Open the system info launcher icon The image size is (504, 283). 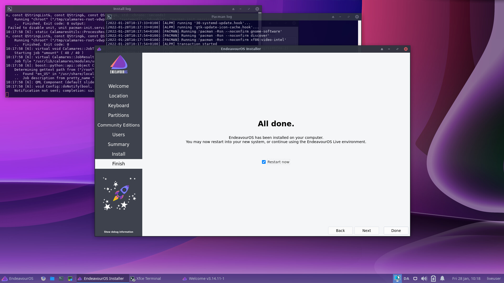(x=70, y=279)
